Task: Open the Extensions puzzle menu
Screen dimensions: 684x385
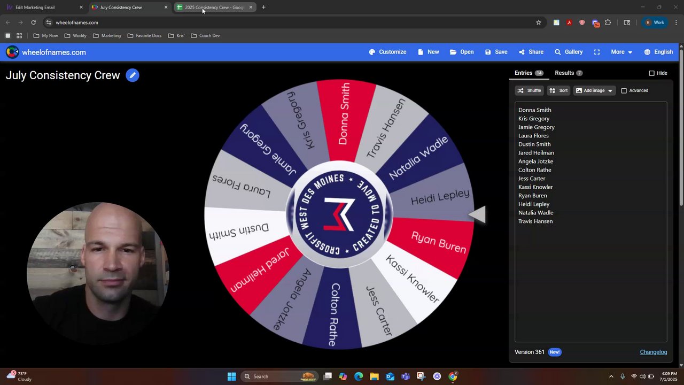Action: click(608, 22)
